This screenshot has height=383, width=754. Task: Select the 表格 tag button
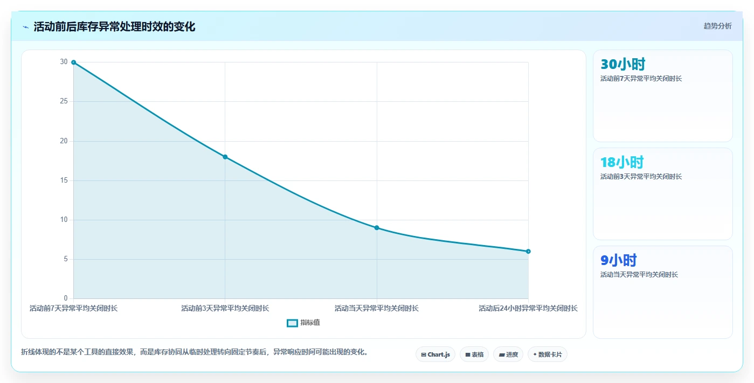pyautogui.click(x=474, y=354)
